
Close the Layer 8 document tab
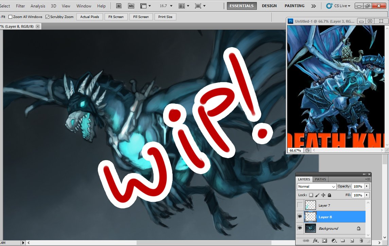pos(38,26)
